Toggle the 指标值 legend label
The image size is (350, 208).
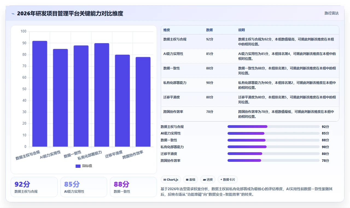(x=87, y=166)
